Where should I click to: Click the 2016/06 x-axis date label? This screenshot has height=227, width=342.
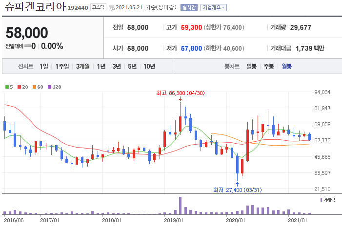(x=14, y=220)
